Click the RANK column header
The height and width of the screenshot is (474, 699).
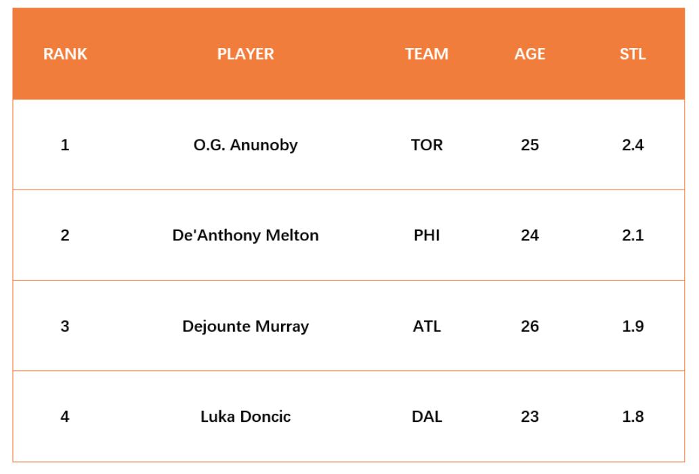pyautogui.click(x=65, y=54)
